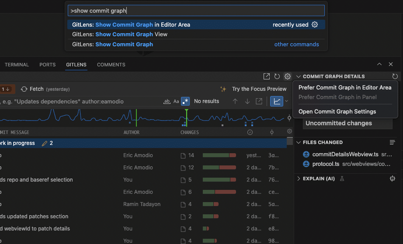Click Try the Focus Preview link
403x244 pixels.
click(x=259, y=89)
